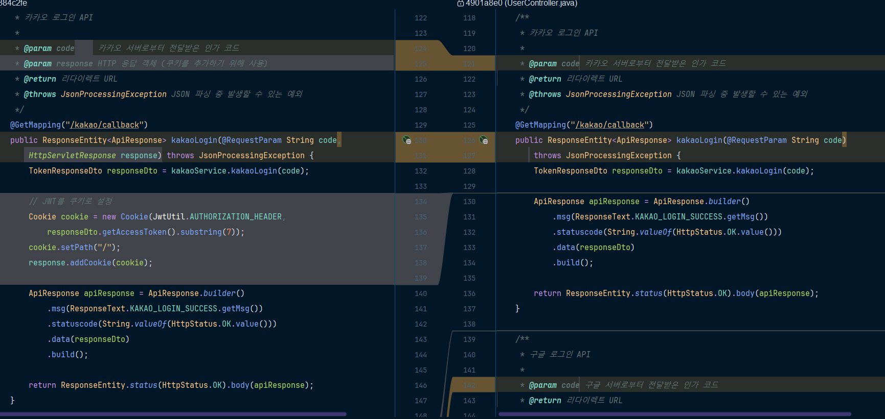Click '@RequestParam String code' in right pane
Screen dimensions: 885x419
784,140
